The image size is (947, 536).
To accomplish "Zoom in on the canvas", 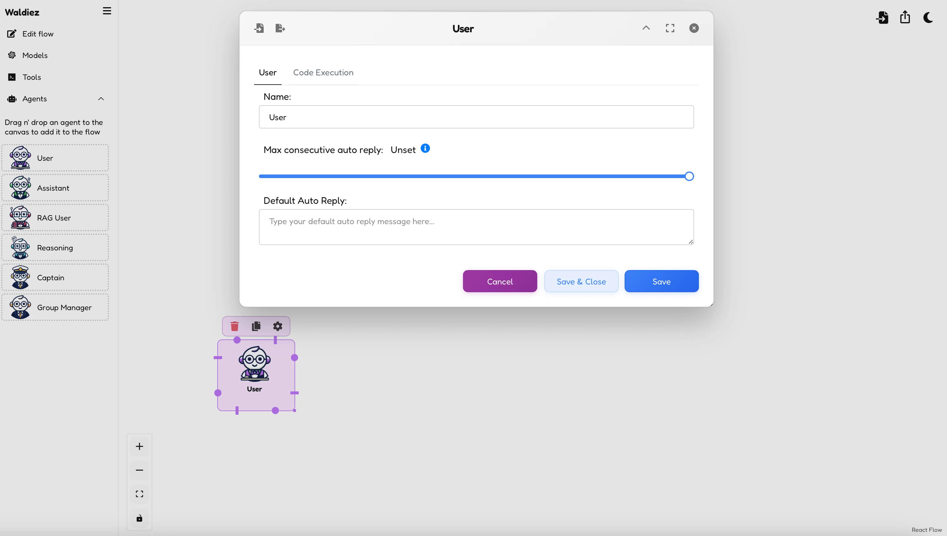I will 139,447.
